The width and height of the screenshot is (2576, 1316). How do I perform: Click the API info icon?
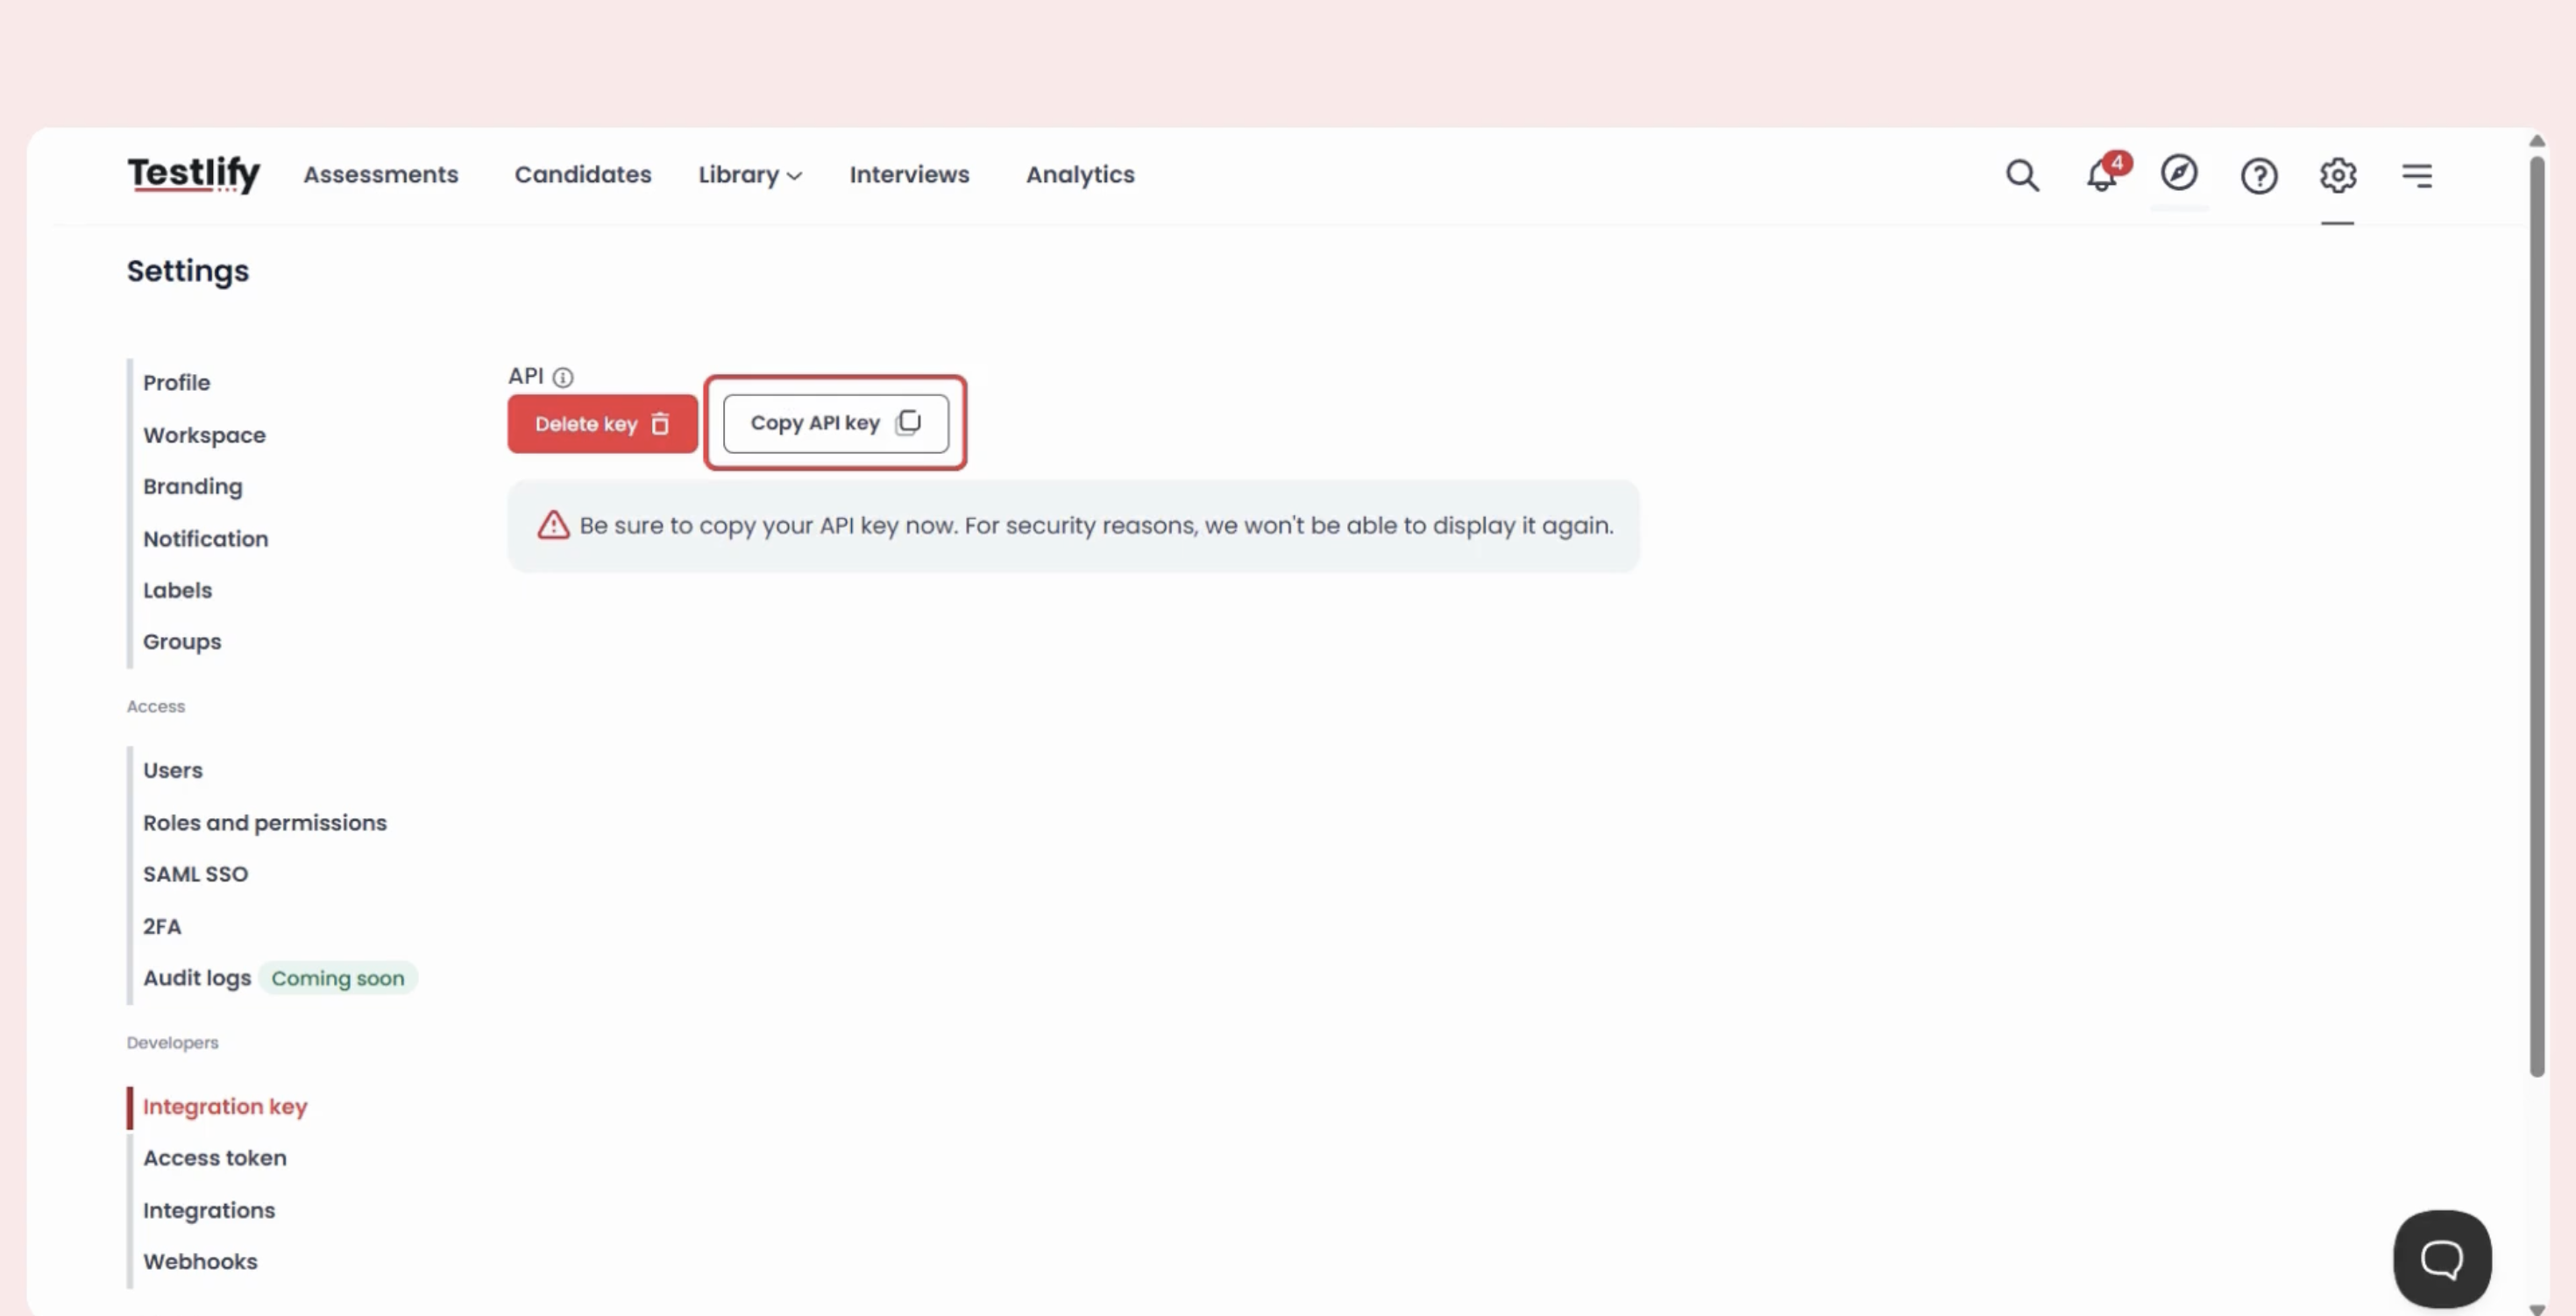pos(563,377)
